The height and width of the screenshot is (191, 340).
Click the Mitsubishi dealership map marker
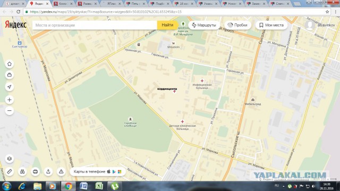click(173, 44)
